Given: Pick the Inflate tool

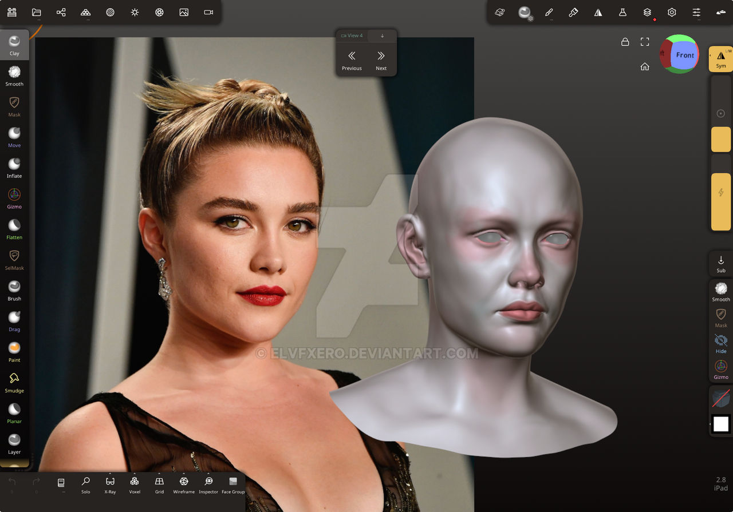Looking at the screenshot, I should [14, 168].
